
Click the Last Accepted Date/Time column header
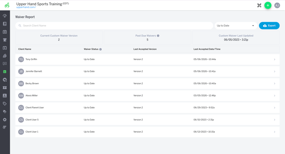[207, 49]
